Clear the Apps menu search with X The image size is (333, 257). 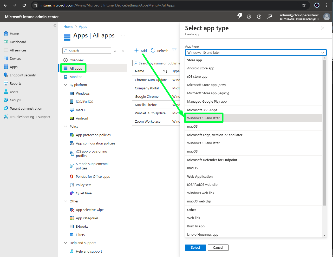[x=115, y=51]
